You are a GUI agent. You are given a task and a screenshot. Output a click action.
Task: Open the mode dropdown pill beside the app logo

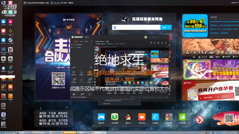tap(87, 37)
